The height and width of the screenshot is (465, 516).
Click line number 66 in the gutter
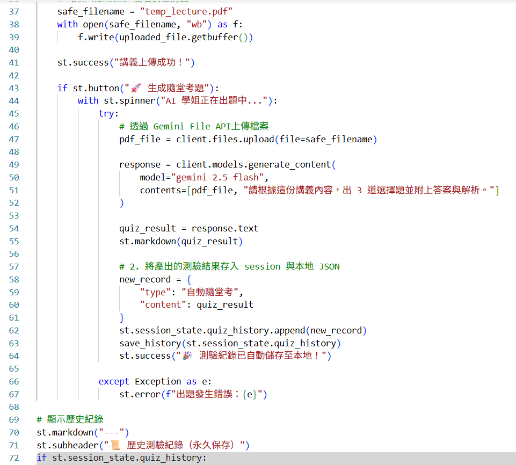(x=14, y=381)
